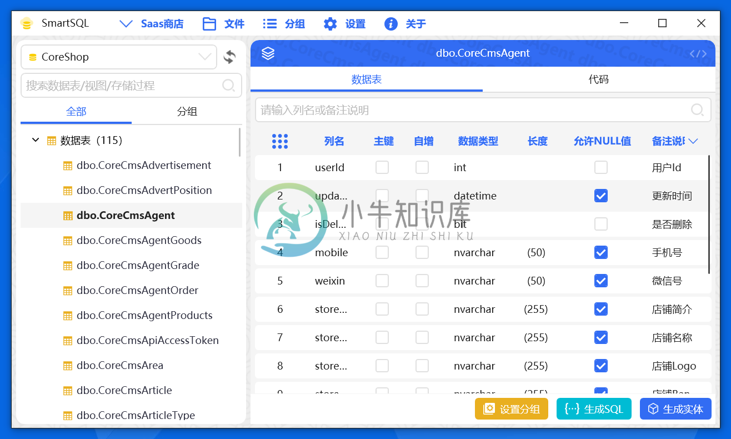Toggle 自增 checkbox for weixin row
The image size is (731, 439).
pyautogui.click(x=422, y=281)
